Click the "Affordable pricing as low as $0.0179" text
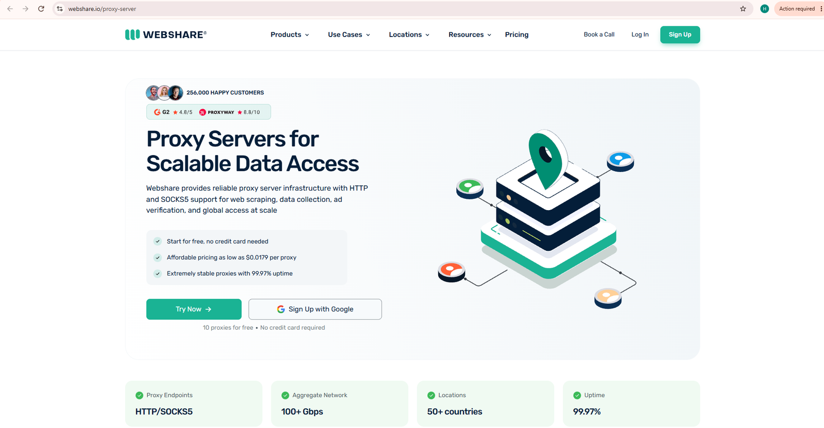Image resolution: width=824 pixels, height=428 pixels. [x=231, y=258]
